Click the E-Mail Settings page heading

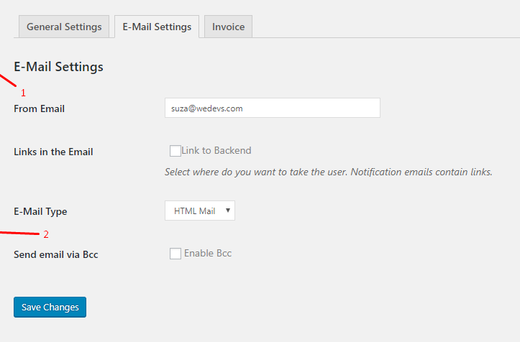(x=58, y=67)
